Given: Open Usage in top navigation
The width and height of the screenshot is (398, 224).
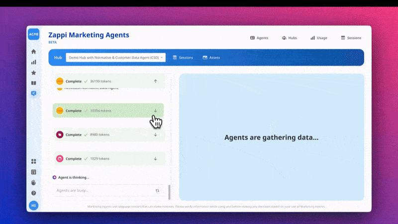Looking at the screenshot, I should 319,38.
